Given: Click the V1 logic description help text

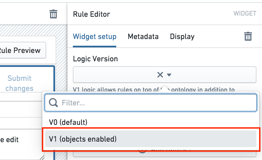Looking at the screenshot, I should click(x=154, y=90).
